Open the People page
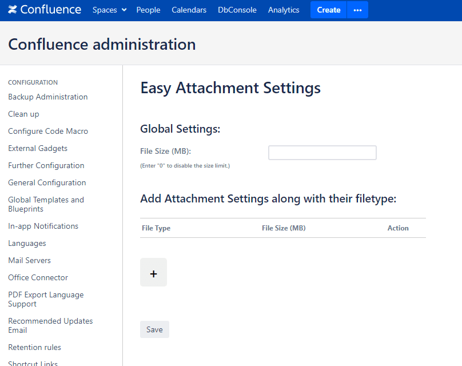The height and width of the screenshot is (366, 462). (x=148, y=10)
